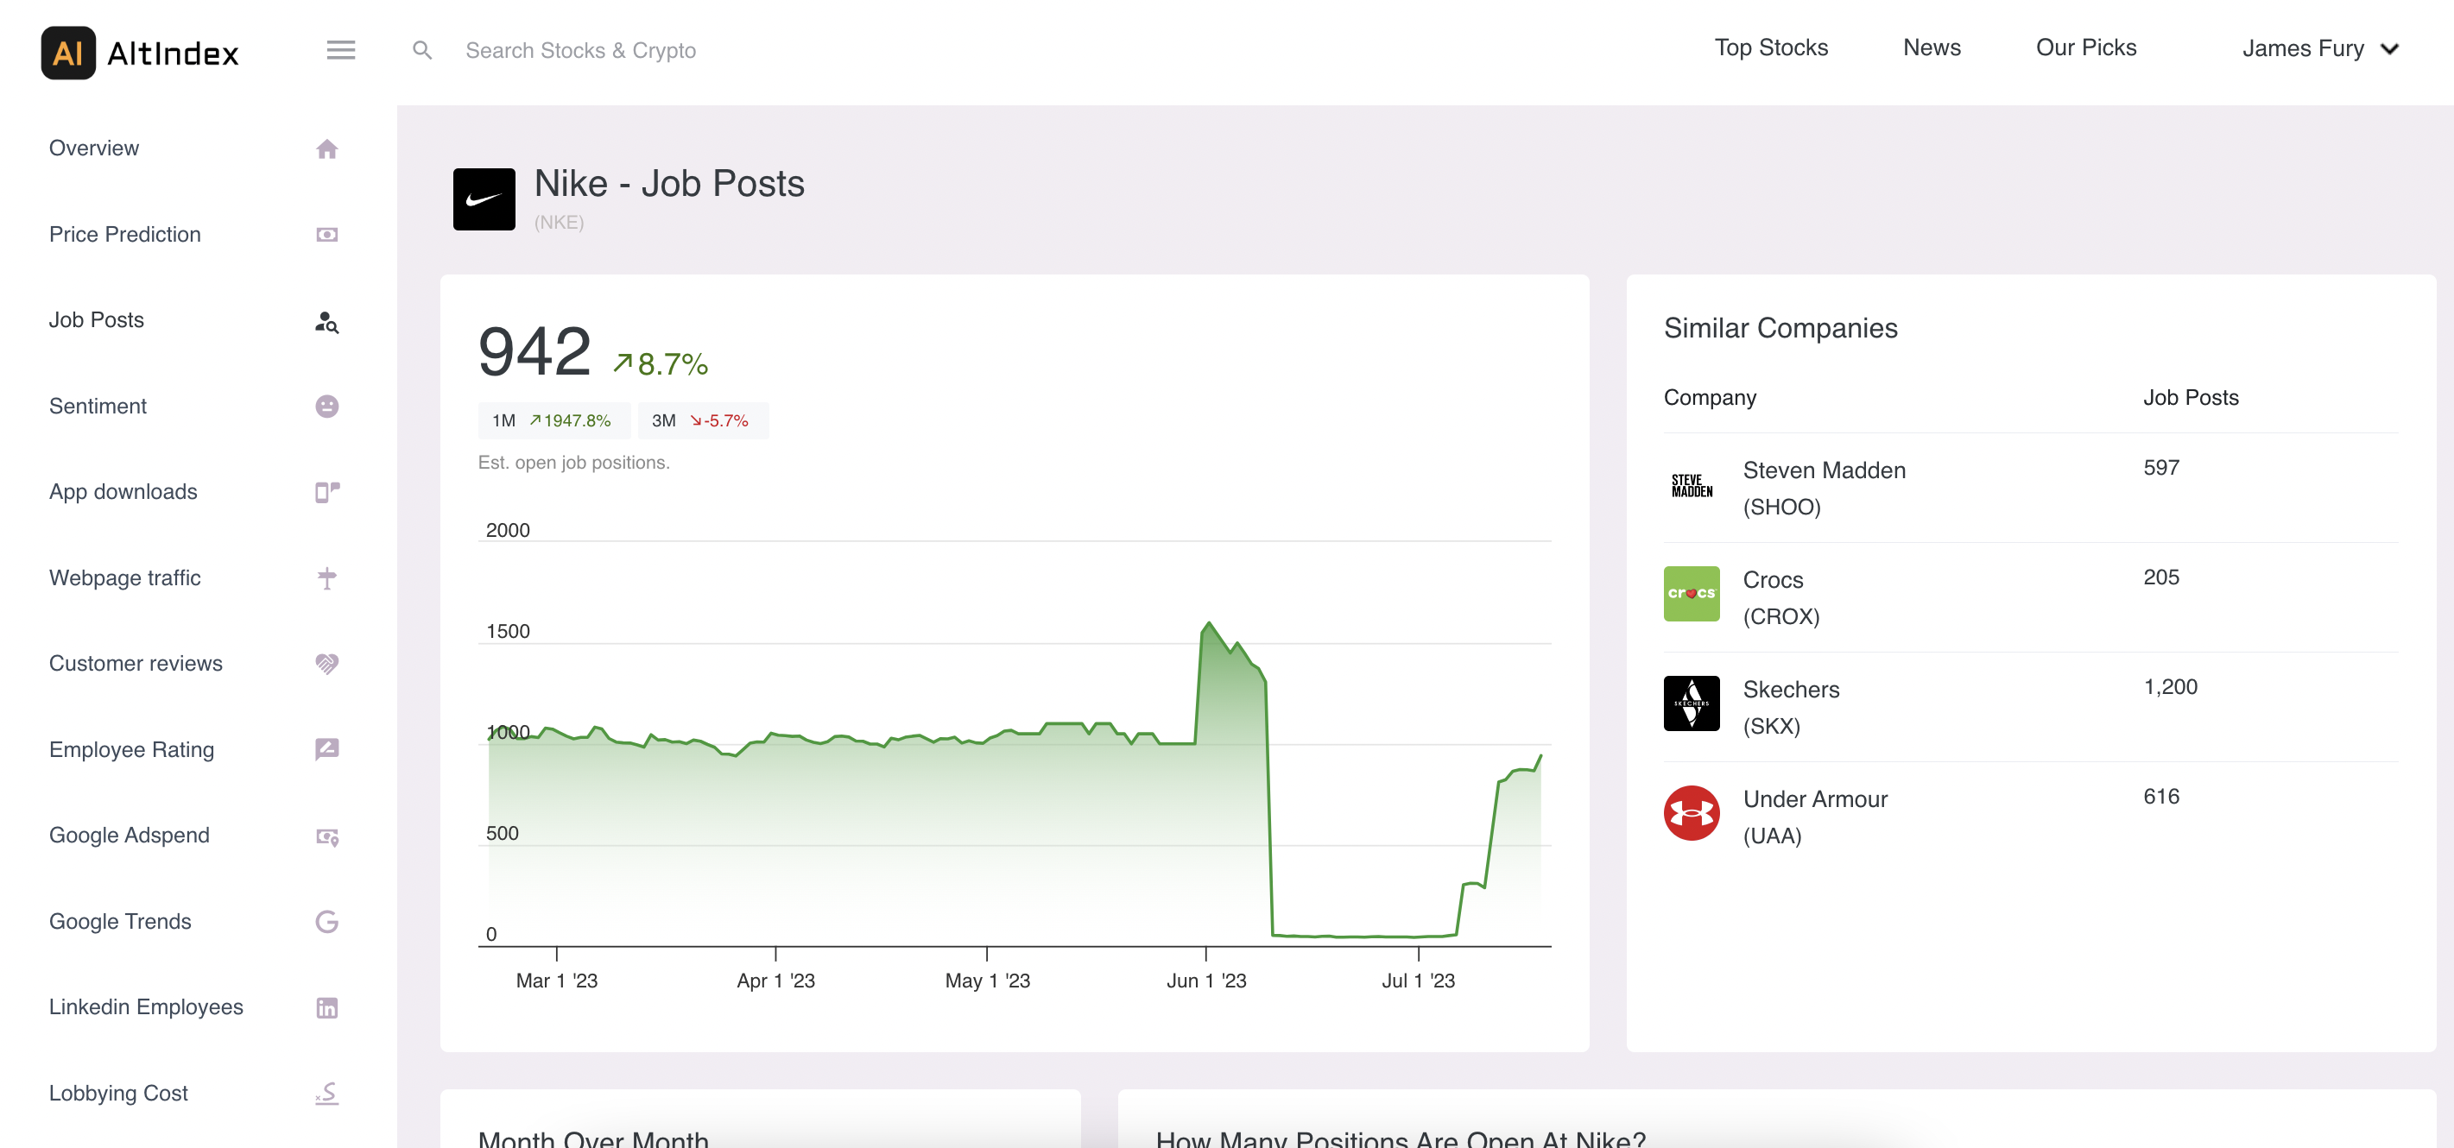
Task: Select Google Adspend sidebar item
Action: (130, 836)
